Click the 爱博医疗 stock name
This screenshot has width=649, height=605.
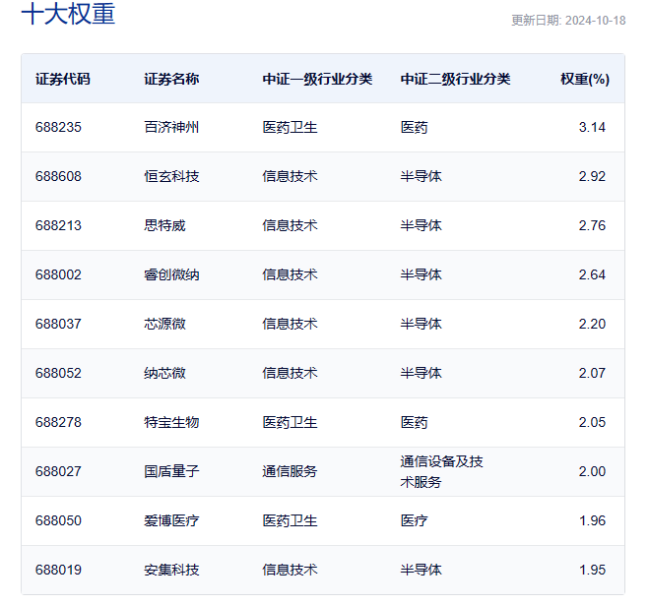point(171,520)
